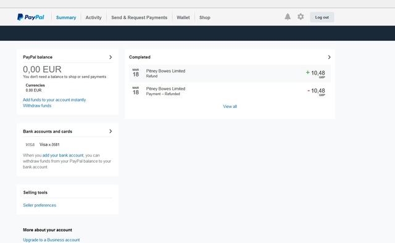Open the Shop tab
Screen dimensions: 395x243
tap(204, 17)
